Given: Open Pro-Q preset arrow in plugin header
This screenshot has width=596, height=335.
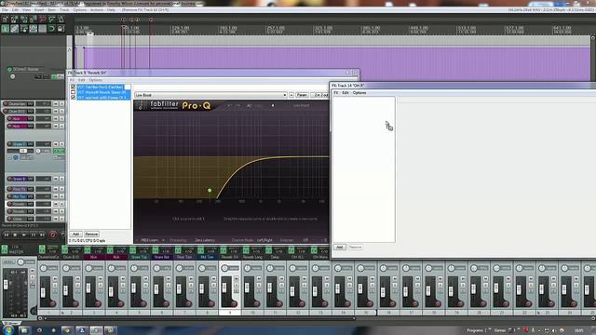Looking at the screenshot, I should [273, 105].
